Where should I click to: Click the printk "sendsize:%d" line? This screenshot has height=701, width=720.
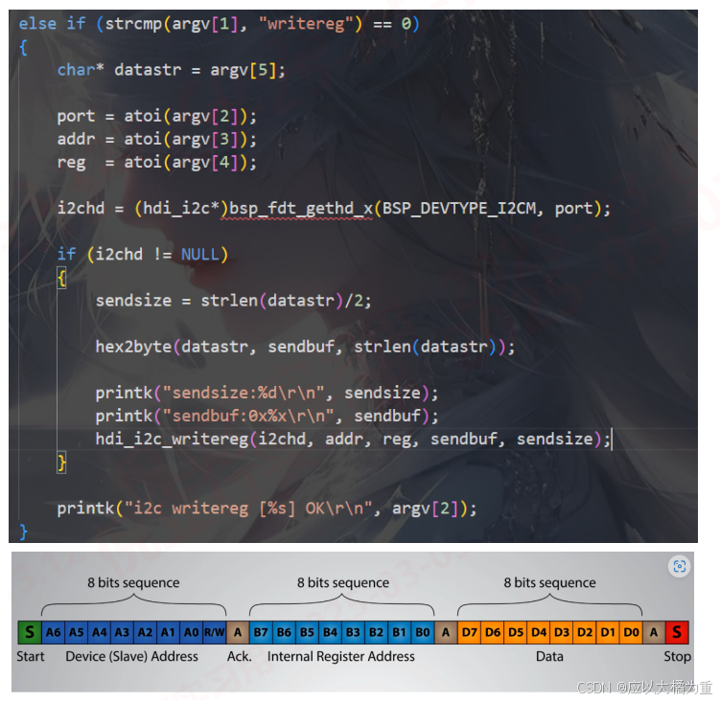267,394
